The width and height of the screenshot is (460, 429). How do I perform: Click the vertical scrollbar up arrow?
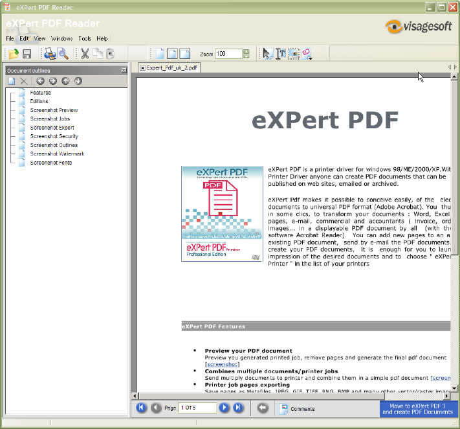[454, 76]
